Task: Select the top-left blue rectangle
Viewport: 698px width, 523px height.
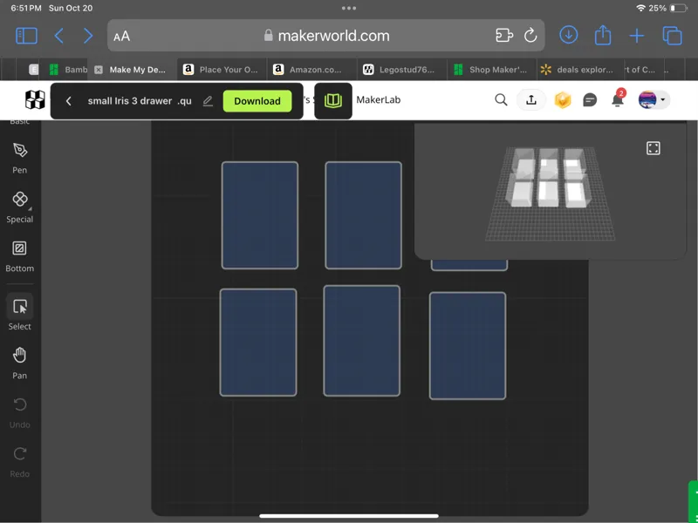Action: pyautogui.click(x=260, y=215)
